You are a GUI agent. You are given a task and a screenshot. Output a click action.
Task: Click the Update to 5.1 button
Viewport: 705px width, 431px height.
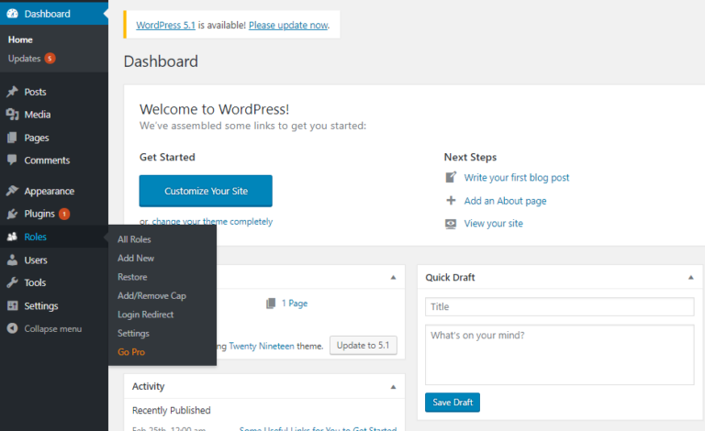[x=363, y=345]
